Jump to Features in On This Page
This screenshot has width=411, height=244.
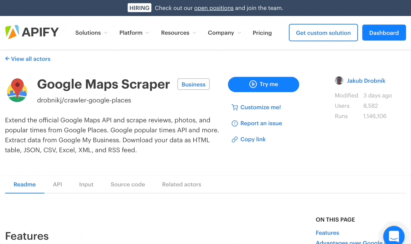[x=327, y=233]
